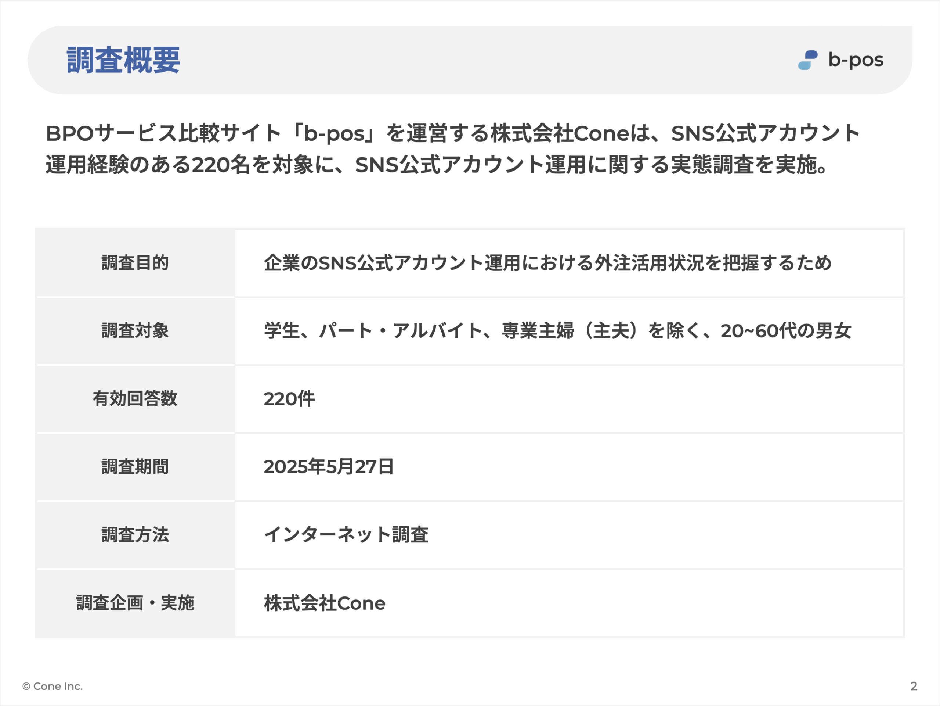Click the target text starting 学生、パート・アルバイト
The width and height of the screenshot is (940, 706).
tap(557, 331)
